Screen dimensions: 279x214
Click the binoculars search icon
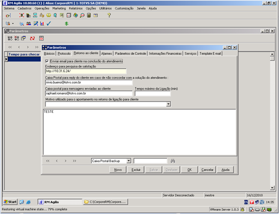click(x=173, y=161)
